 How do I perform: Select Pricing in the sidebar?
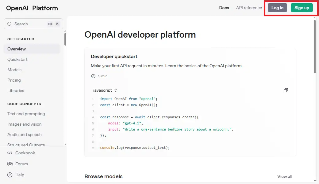pos(14,80)
